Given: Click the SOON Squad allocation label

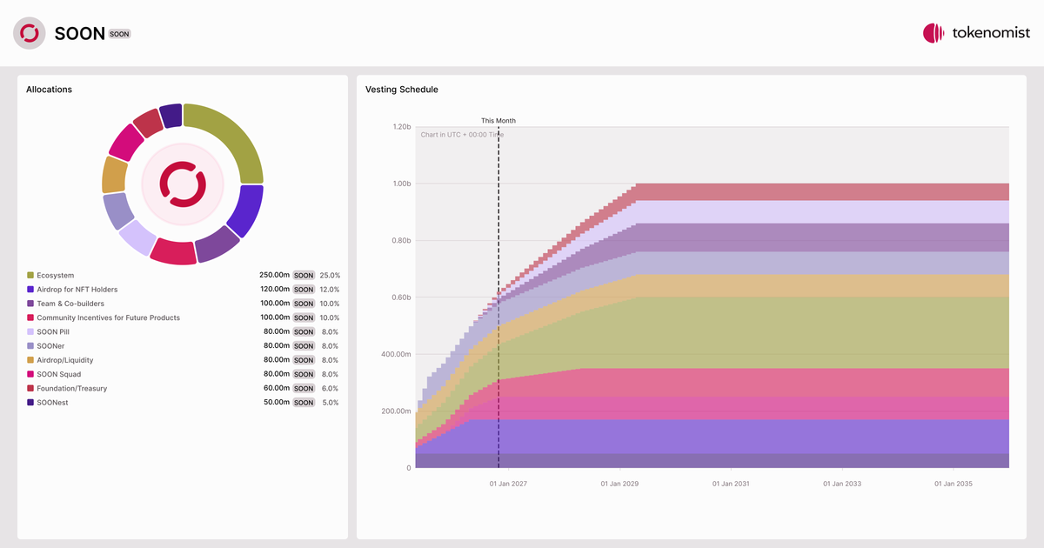Looking at the screenshot, I should click(59, 375).
